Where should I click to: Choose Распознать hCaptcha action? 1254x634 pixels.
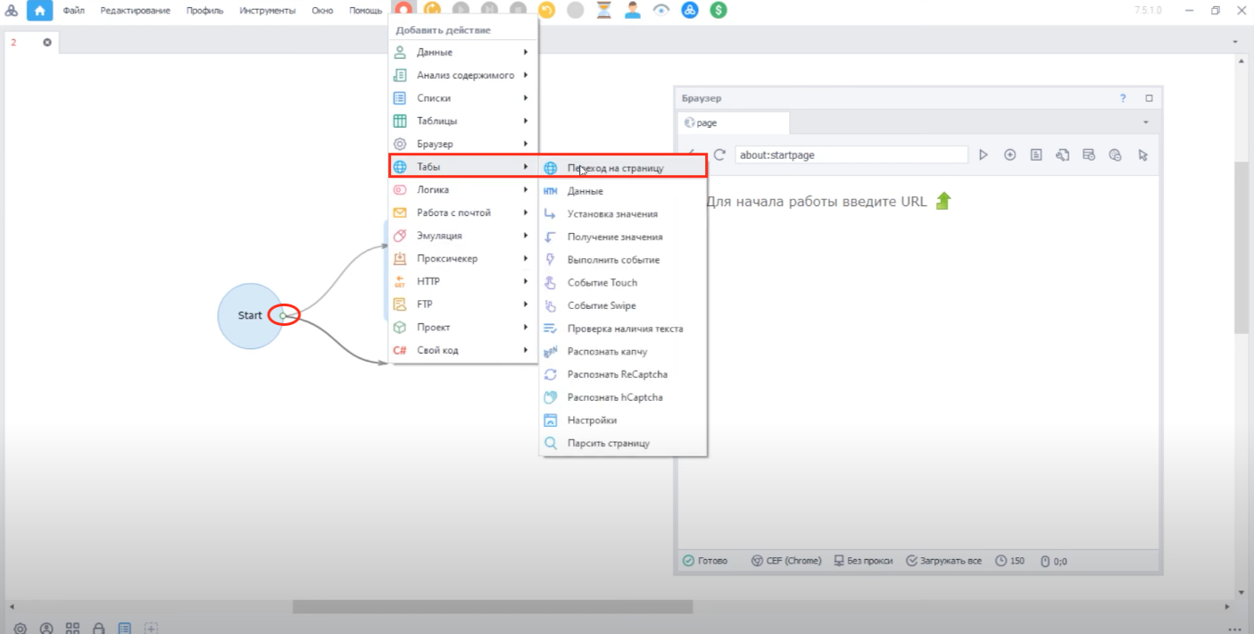623,397
